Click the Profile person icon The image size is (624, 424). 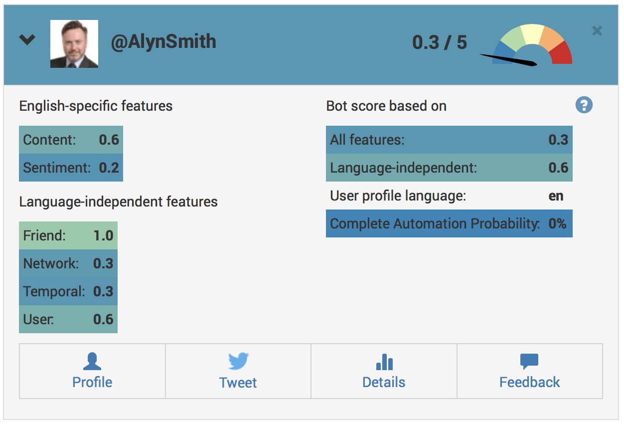[92, 362]
